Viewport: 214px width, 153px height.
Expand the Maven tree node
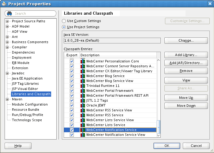pos(7,99)
